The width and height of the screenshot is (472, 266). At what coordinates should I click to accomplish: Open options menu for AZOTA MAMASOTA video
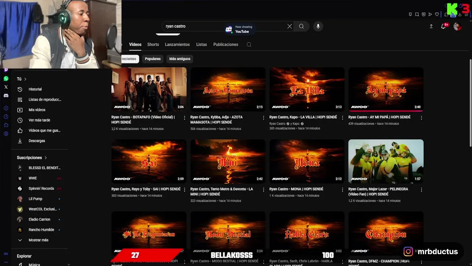pos(264,118)
